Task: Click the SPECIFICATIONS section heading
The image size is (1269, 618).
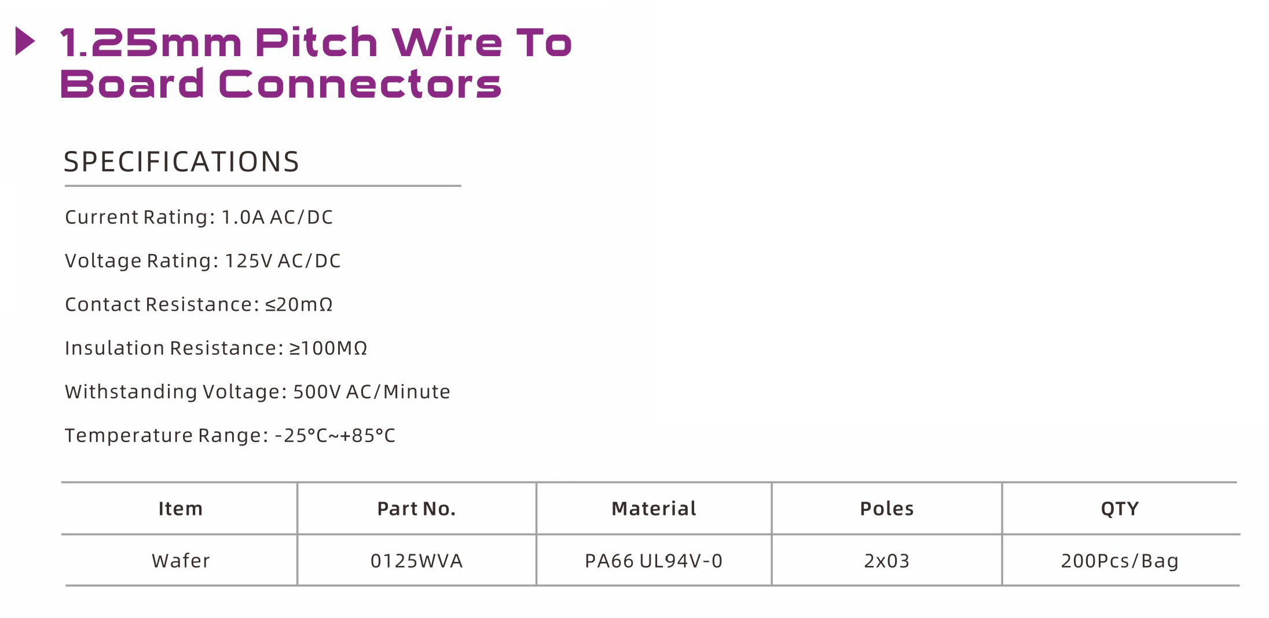Action: click(x=181, y=162)
